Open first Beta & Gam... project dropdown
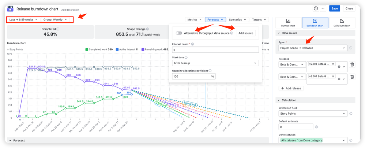Image resolution: width=365 pixels, height=148 pixels. coord(293,64)
